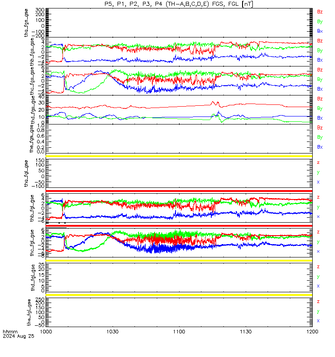Select the thb_fgl_gse y-axis label
This screenshot has width=335, height=357.
[32, 208]
